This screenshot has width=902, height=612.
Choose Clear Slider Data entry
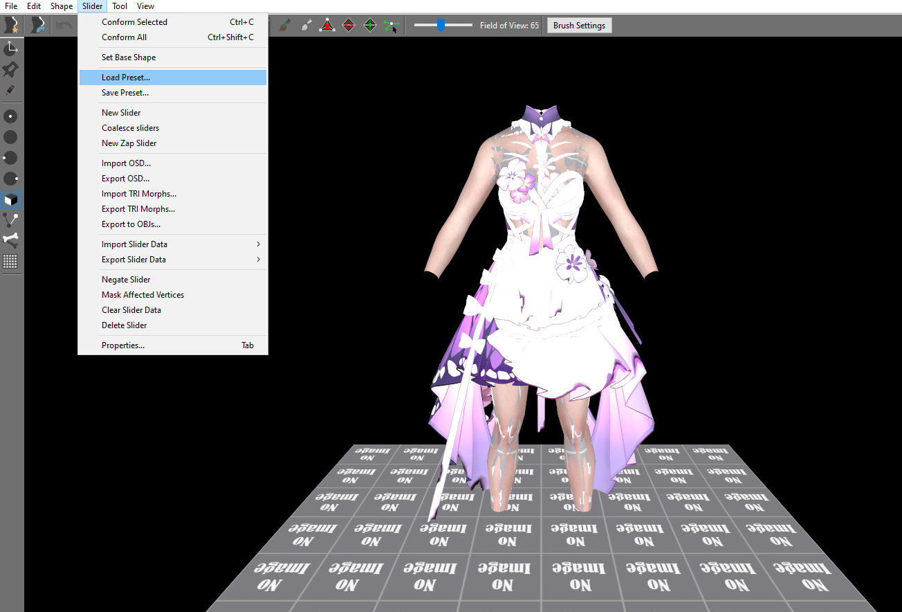coord(173,310)
